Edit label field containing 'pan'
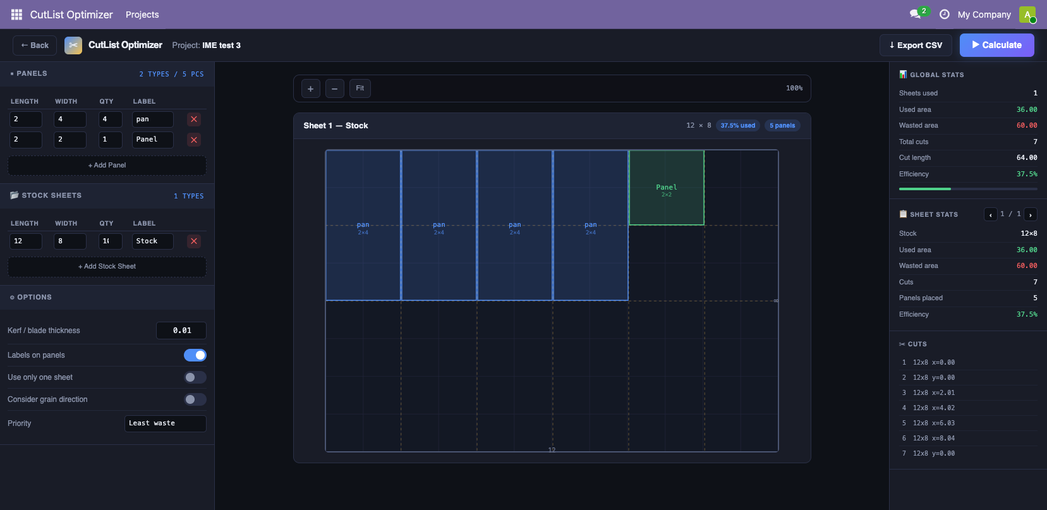This screenshot has height=510, width=1047. tap(153, 119)
